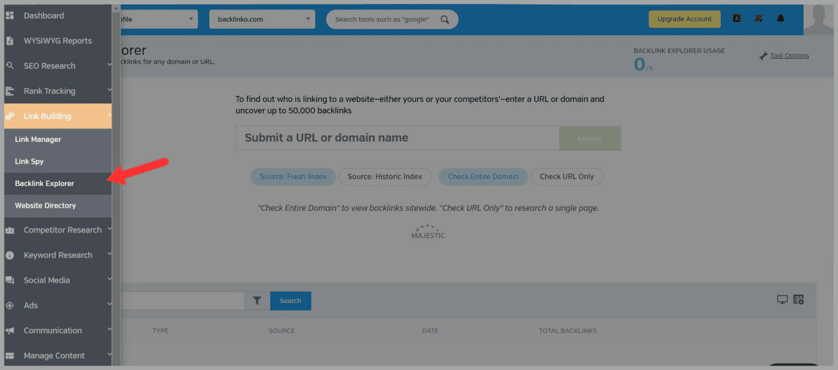
Task: Click the Ads target icon
Action: pos(9,306)
